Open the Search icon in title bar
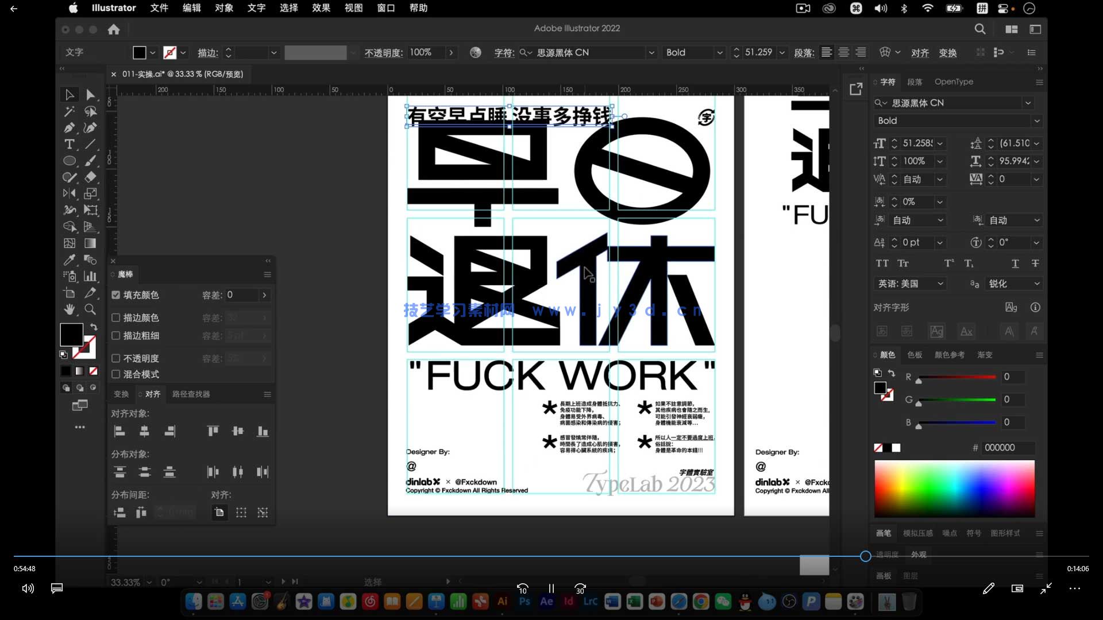Image resolution: width=1103 pixels, height=620 pixels. tap(979, 29)
